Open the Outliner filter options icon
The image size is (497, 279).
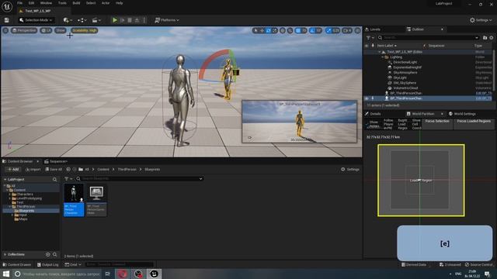(x=370, y=38)
